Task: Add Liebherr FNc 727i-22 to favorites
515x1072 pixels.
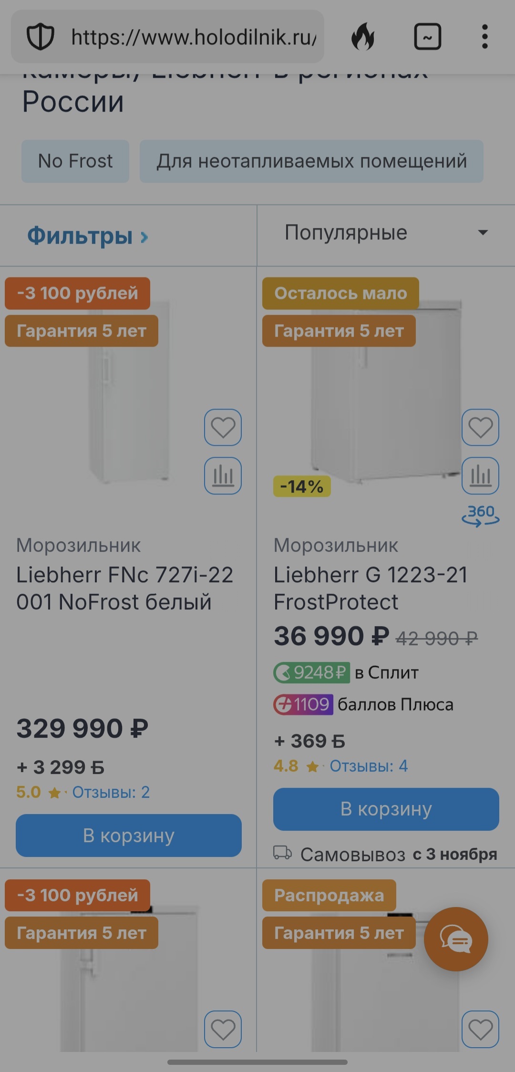Action: [223, 427]
